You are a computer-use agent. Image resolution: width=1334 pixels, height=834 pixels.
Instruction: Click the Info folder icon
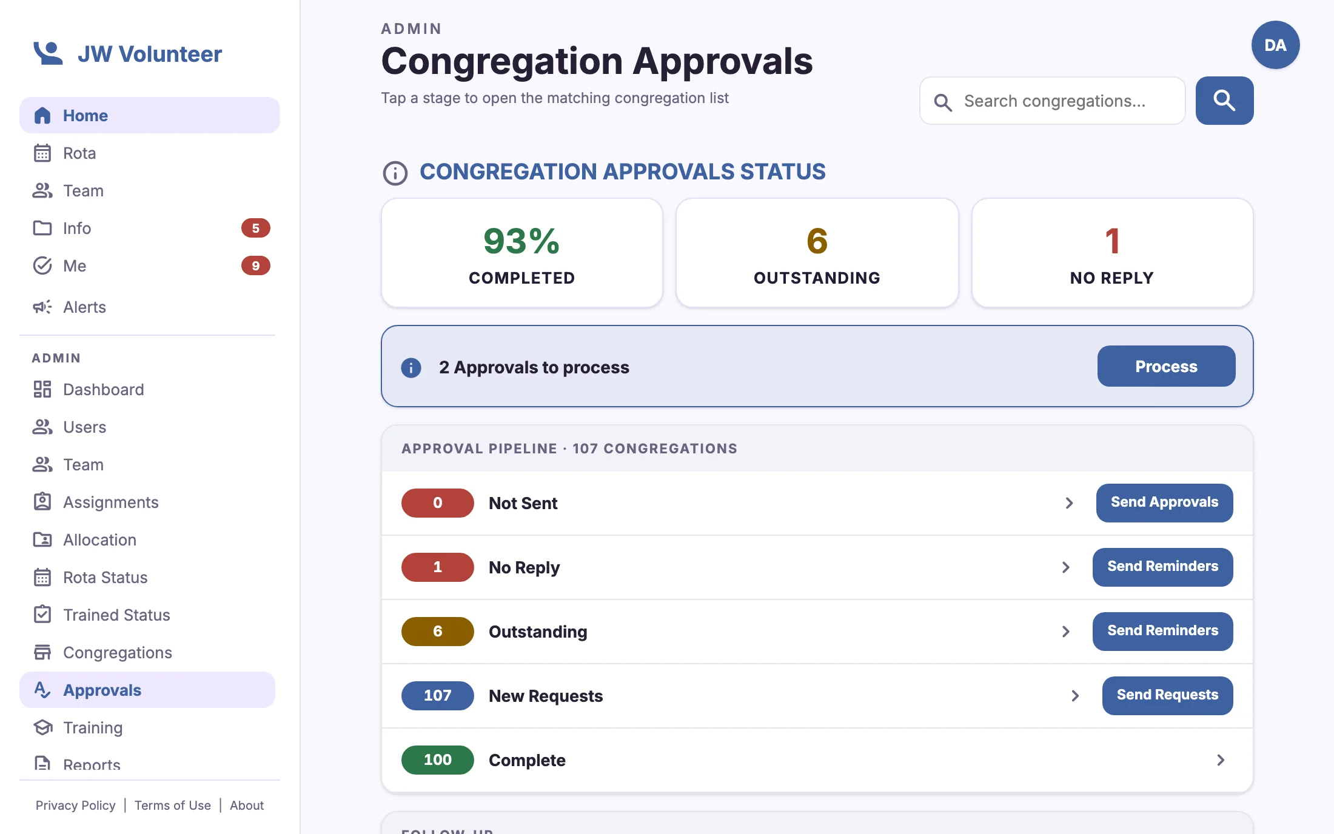click(42, 228)
